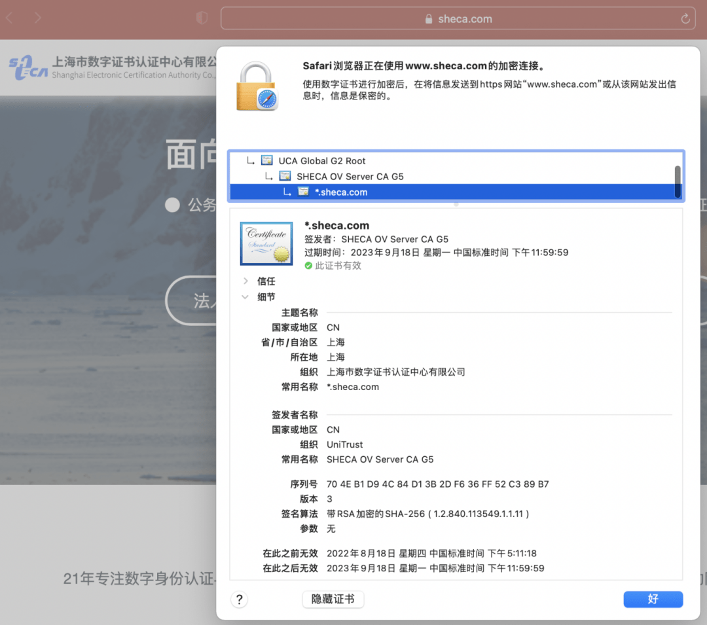Click the 参数 value 无
Viewport: 707px width, 625px height.
pos(331,529)
